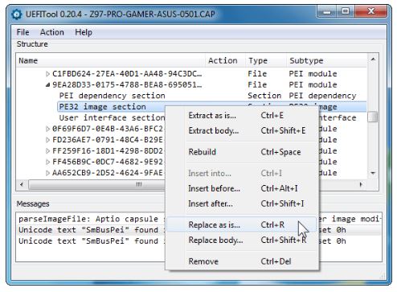
Task: Minimize the UEFITool window
Action: (x=326, y=12)
